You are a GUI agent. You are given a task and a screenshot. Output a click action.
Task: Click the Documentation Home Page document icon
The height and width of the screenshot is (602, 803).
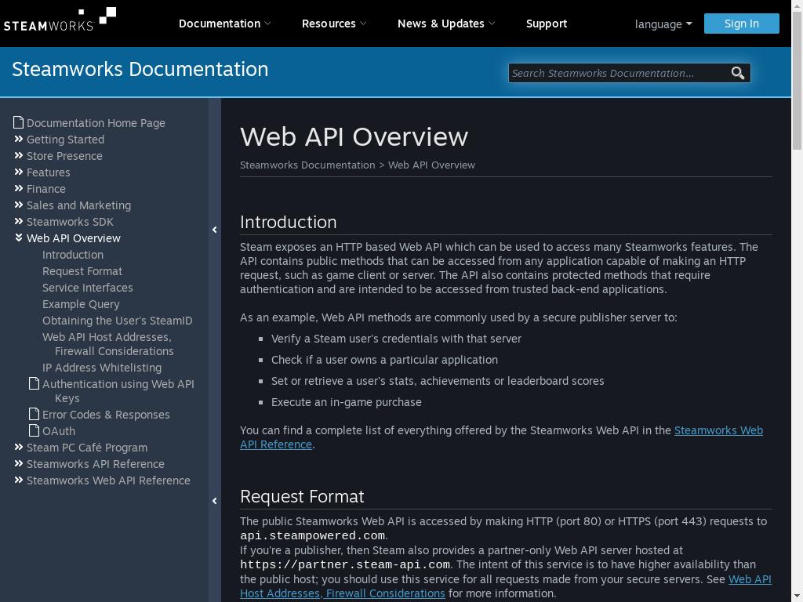pyautogui.click(x=19, y=122)
